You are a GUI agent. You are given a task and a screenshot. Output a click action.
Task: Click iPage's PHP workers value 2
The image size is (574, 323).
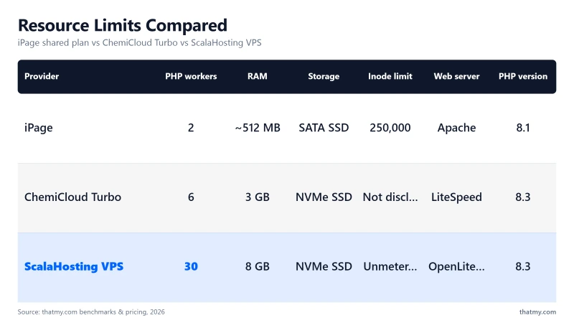pos(191,128)
